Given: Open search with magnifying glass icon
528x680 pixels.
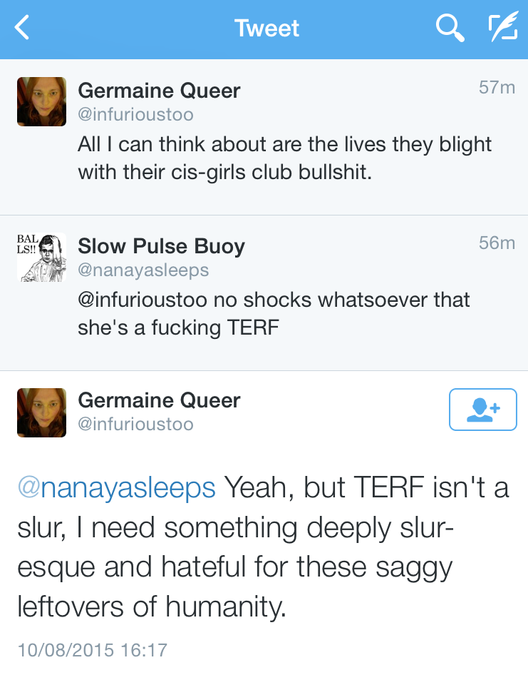Looking at the screenshot, I should [x=450, y=29].
